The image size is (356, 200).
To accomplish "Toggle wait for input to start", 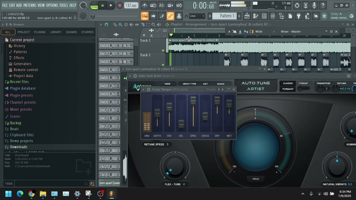I will point(153,5).
